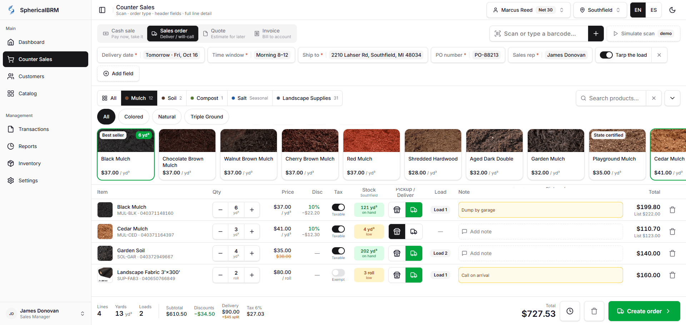Decrease Cedar Mulch quantity
Screen dimensions: 686x325
(x=220, y=232)
